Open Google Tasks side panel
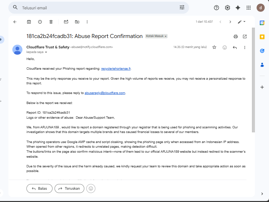The width and height of the screenshot is (269, 202). click(x=262, y=51)
